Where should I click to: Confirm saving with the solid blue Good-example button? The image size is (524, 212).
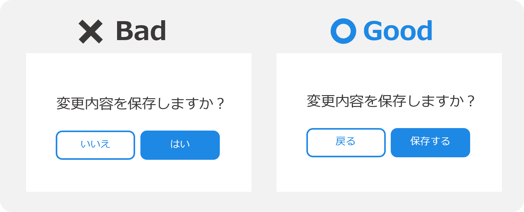[x=430, y=142]
